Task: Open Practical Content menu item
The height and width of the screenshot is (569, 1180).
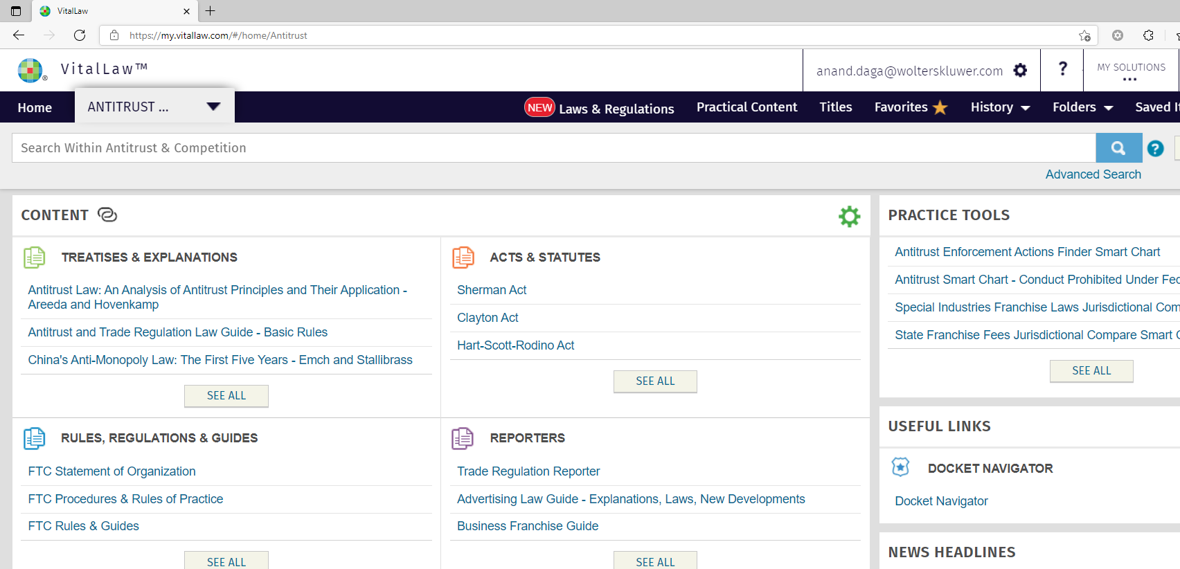Action: pos(747,107)
